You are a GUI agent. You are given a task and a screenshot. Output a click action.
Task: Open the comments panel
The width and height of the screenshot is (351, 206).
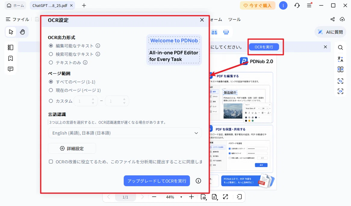pos(11,69)
